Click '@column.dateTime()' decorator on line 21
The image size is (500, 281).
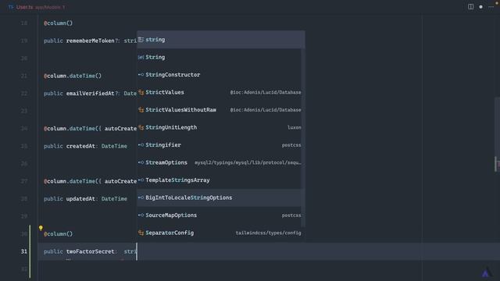[73, 76]
